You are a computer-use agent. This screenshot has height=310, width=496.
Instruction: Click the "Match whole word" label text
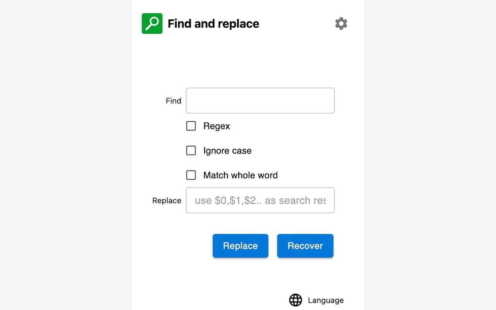click(240, 175)
